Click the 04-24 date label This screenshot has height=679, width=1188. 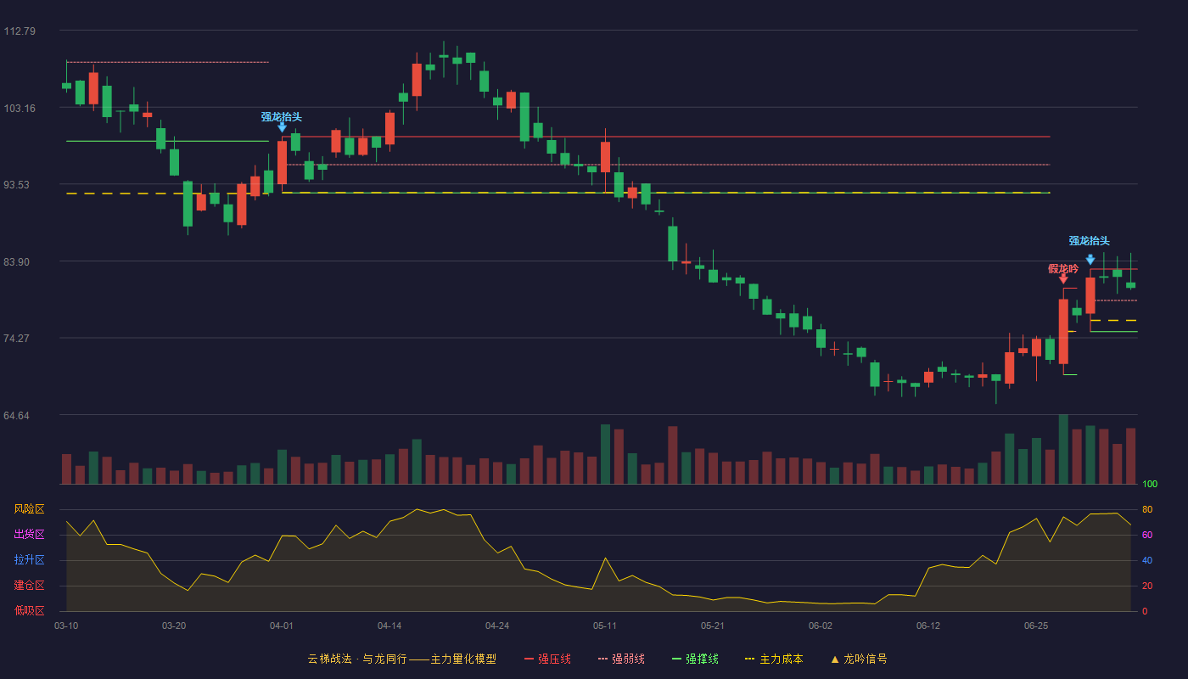click(497, 626)
